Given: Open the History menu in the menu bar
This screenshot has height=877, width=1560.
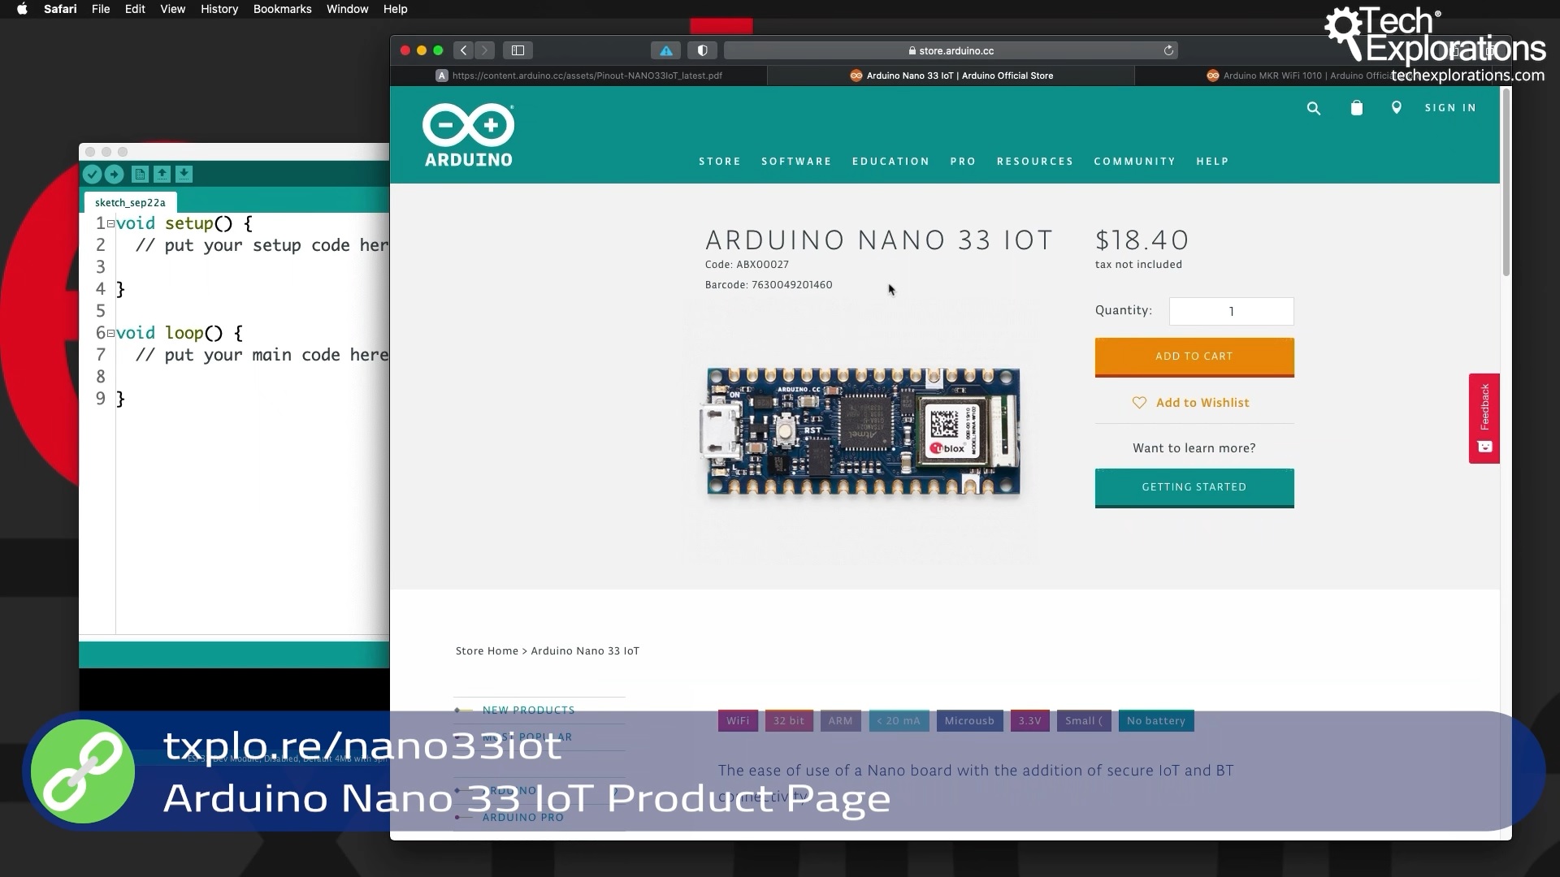Looking at the screenshot, I should (x=219, y=9).
